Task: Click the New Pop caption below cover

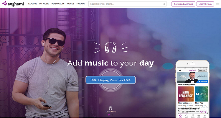Action: coord(199,103)
